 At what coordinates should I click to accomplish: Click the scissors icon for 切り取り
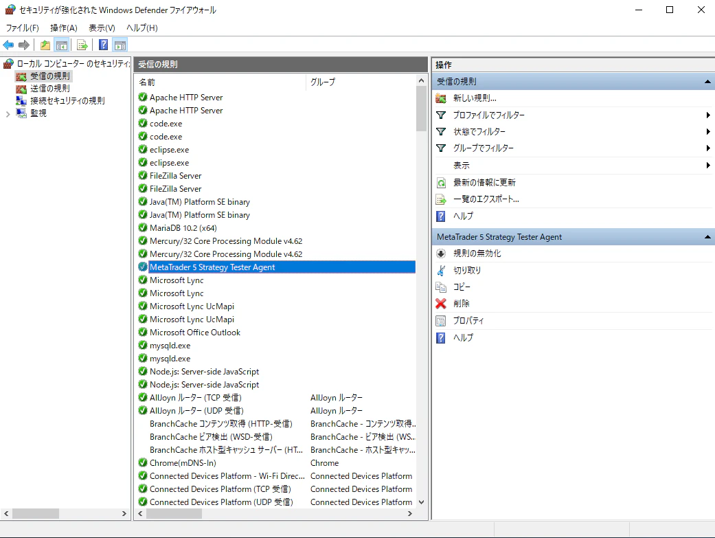click(441, 270)
